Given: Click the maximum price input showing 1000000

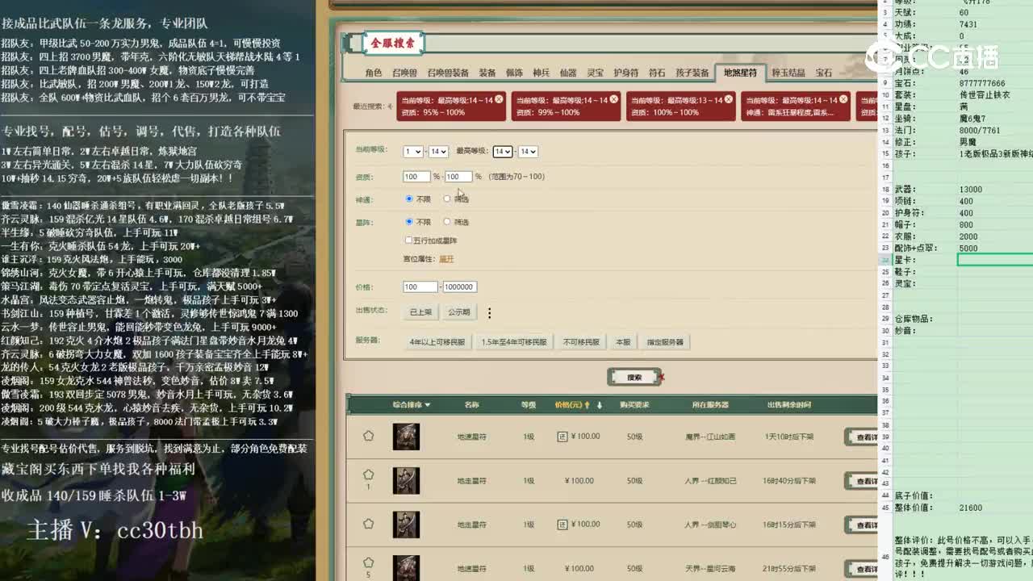Looking at the screenshot, I should (x=460, y=286).
